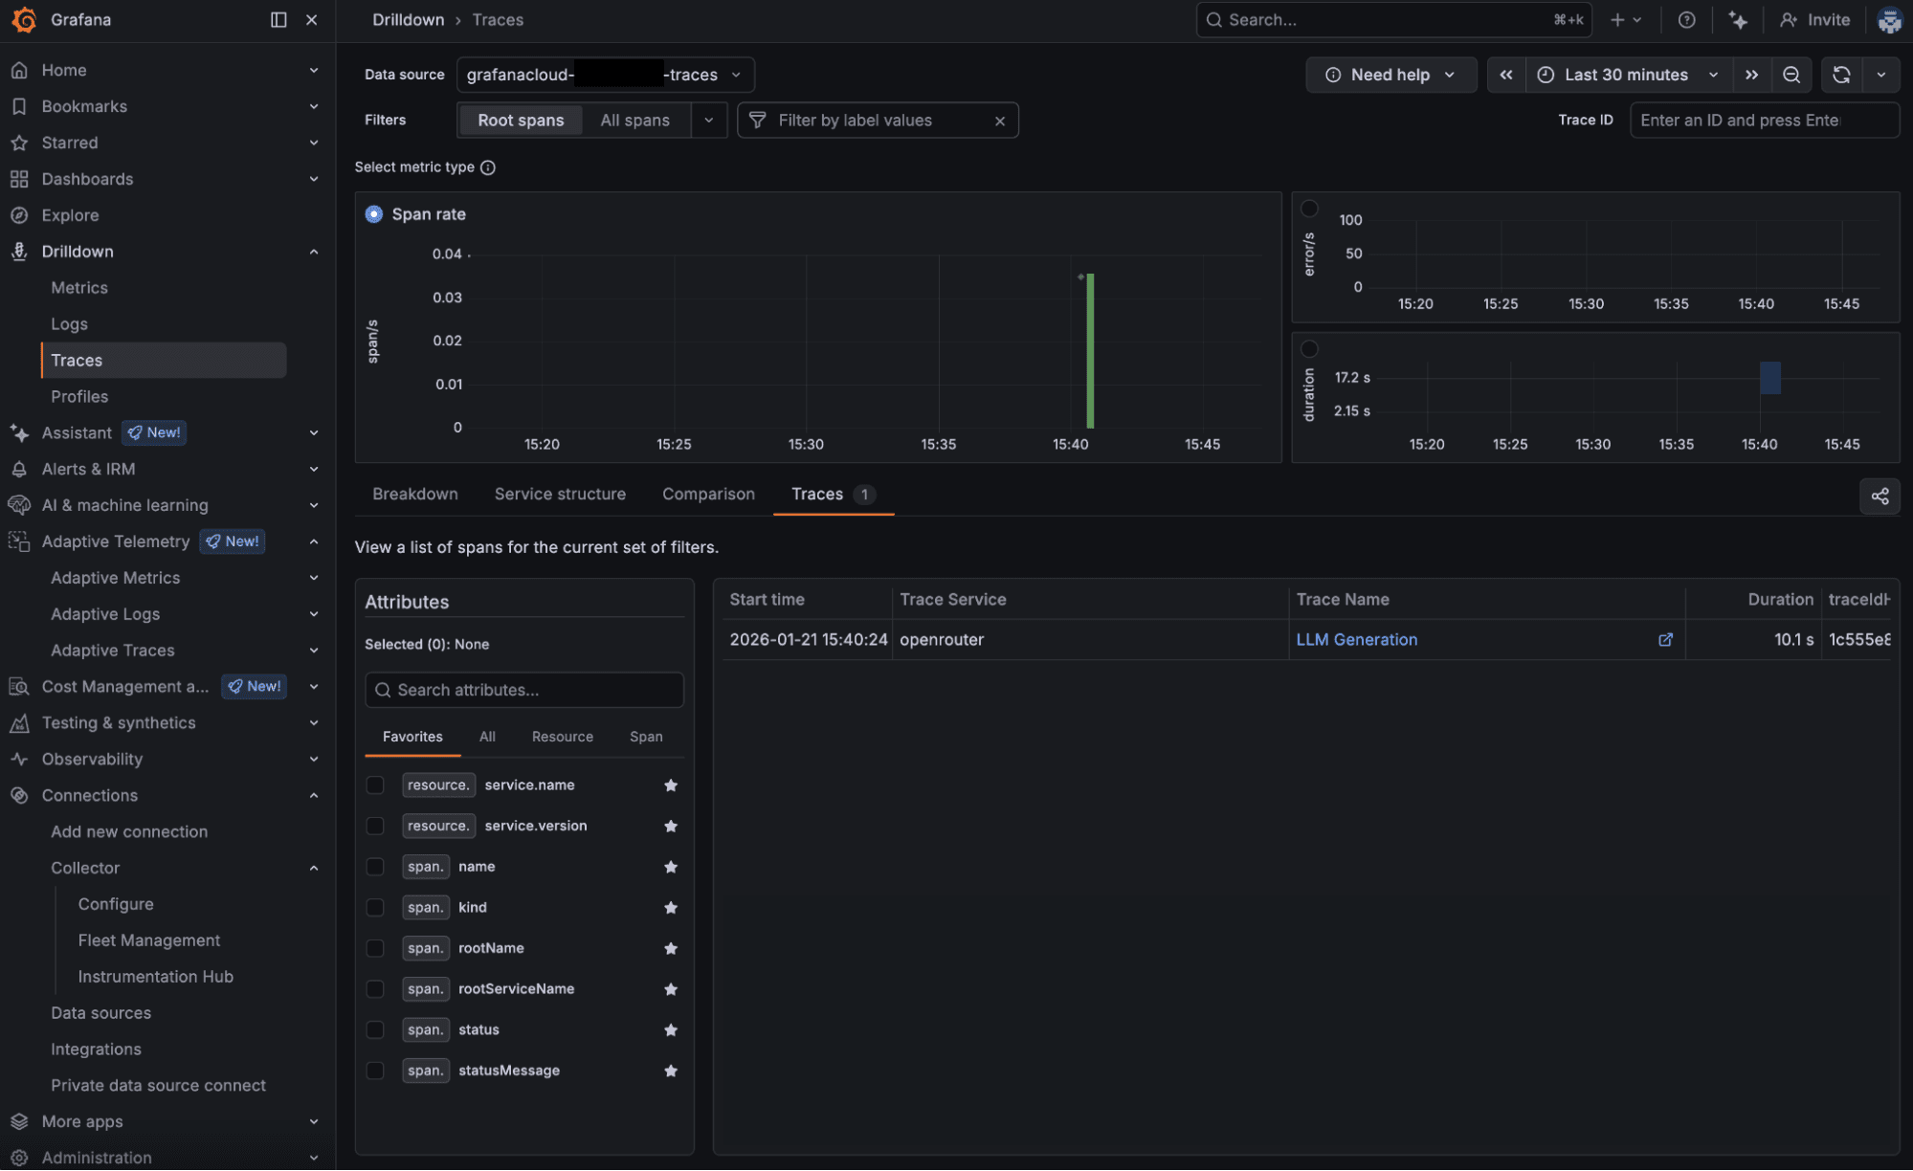1913x1171 pixels.
Task: Unfavorite the rootName attribute star
Action: [670, 948]
